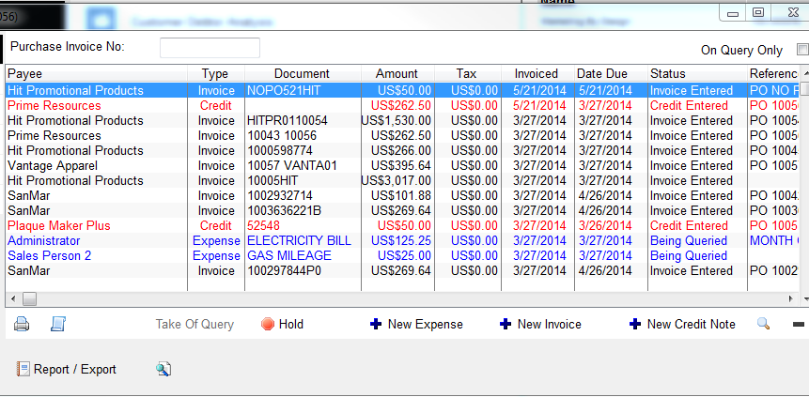809x397 pixels.
Task: Click the Purchase Invoice No input field
Action: (x=210, y=48)
